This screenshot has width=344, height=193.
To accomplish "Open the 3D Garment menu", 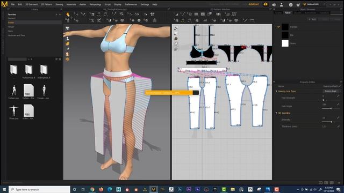I will point(32,4).
